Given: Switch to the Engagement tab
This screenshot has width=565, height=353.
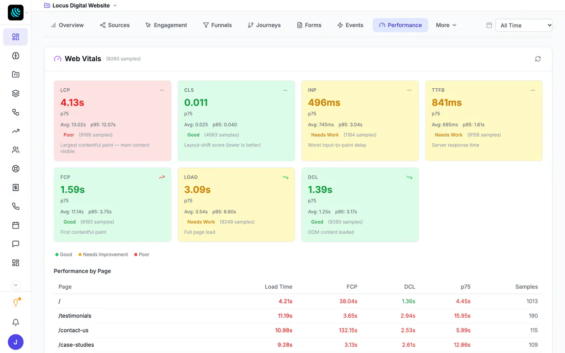Looking at the screenshot, I should (166, 25).
